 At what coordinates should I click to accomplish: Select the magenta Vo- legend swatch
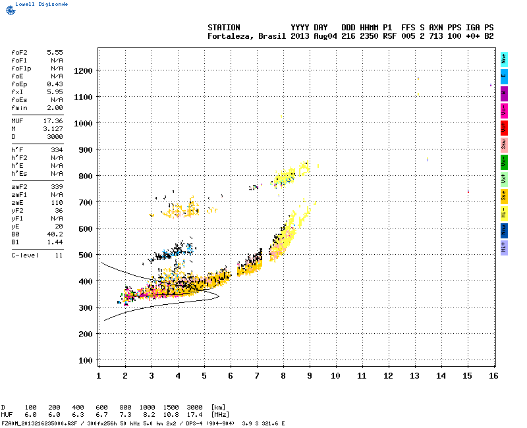click(504, 111)
